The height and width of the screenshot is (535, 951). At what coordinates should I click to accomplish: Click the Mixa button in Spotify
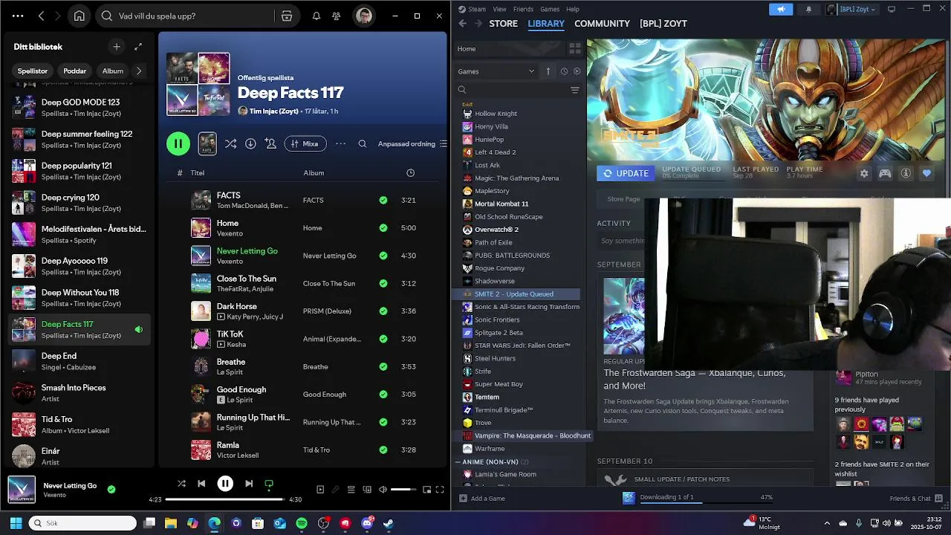[x=305, y=143]
